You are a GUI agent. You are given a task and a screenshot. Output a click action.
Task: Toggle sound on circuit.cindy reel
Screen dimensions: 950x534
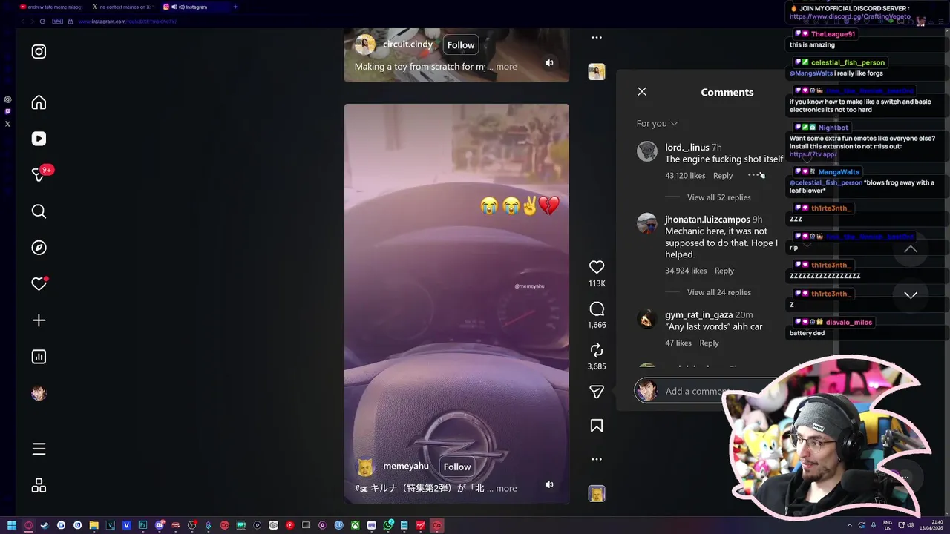pos(549,63)
